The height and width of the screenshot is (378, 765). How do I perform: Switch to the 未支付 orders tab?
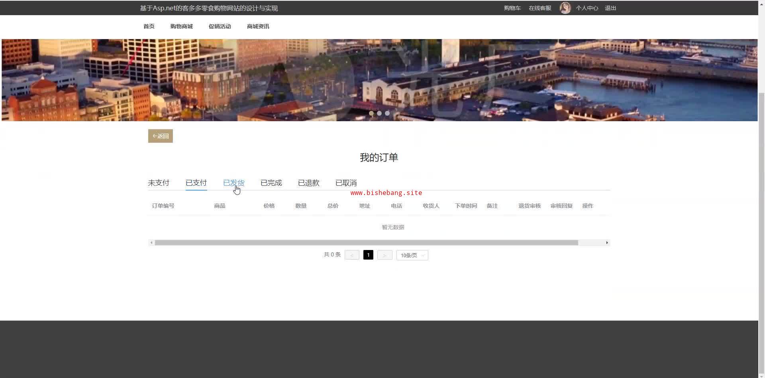tap(159, 183)
